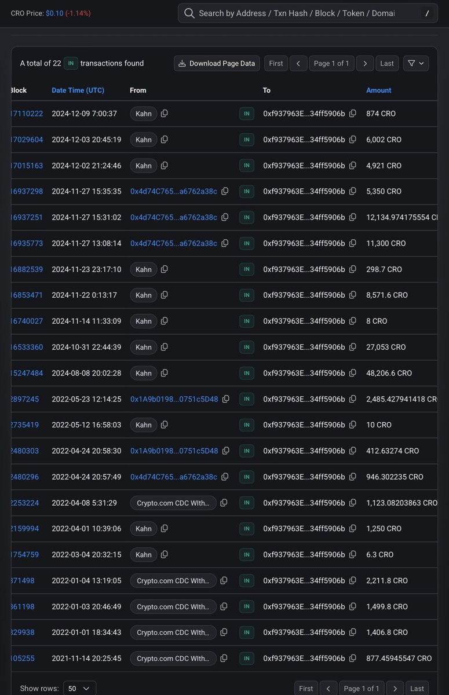The width and height of the screenshot is (449, 695).
Task: Copy From address in 412.63274 CRO row
Action: [x=226, y=451]
